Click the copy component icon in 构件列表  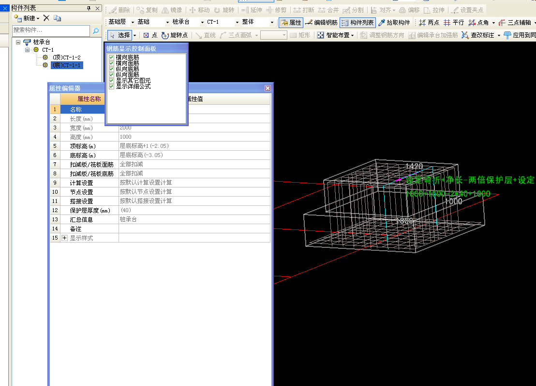click(58, 18)
